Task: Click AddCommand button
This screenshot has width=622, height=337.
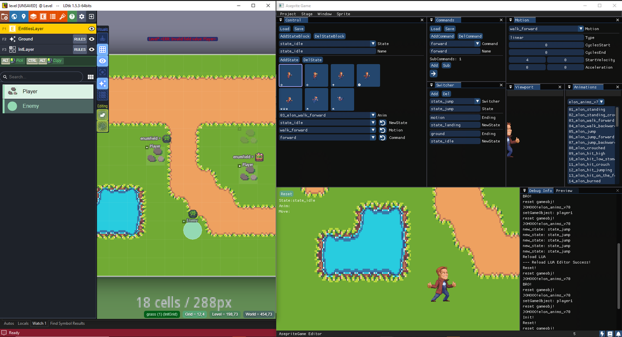Action: point(443,36)
